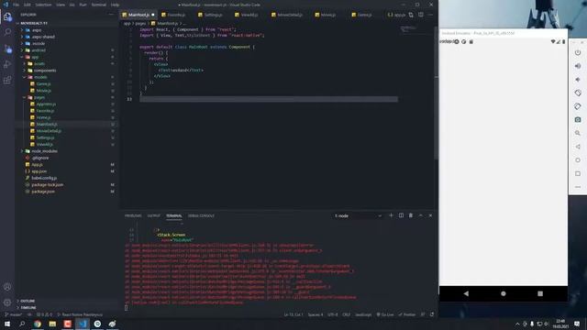Viewport: 587px width, 330px height.
Task: Split the terminal panel
Action: pos(401,215)
